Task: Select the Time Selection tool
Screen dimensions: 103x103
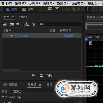Action: click(x=88, y=9)
